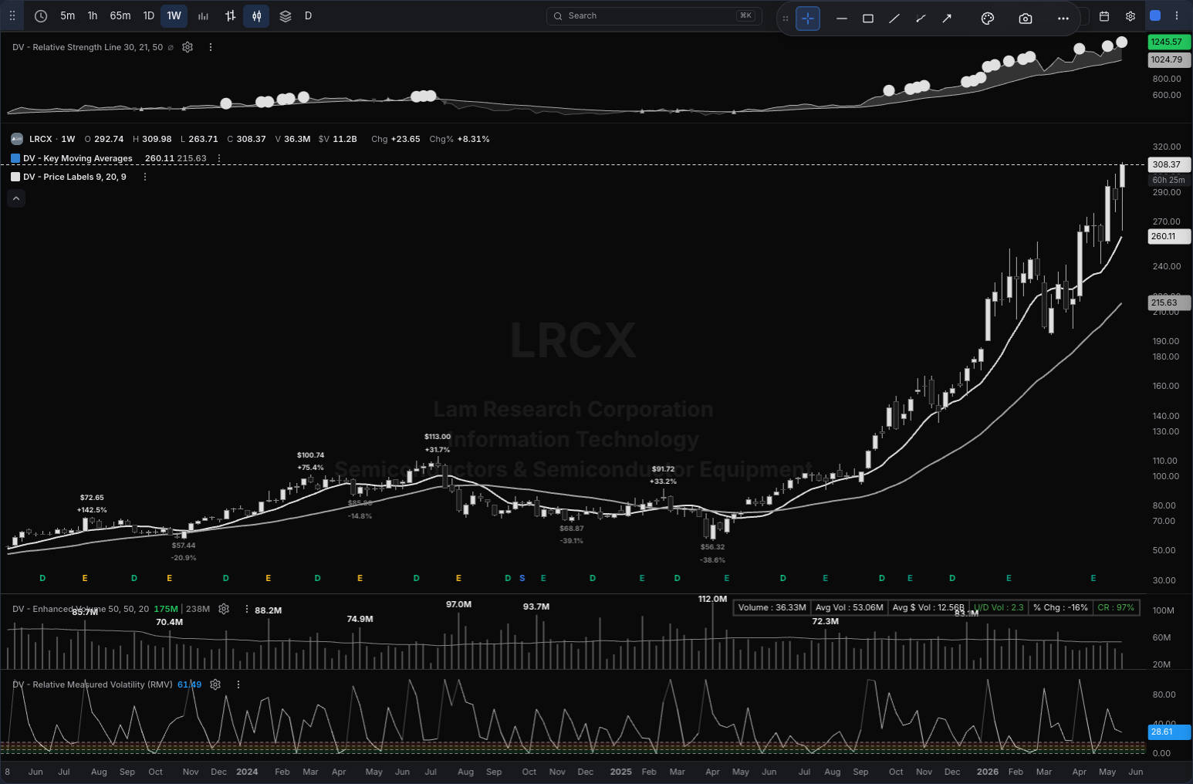This screenshot has width=1193, height=784.
Task: Open top-right vertical dots menu
Action: click(x=1177, y=15)
